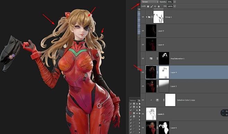Select the Selective Color 1 copy mask

(x=170, y=100)
